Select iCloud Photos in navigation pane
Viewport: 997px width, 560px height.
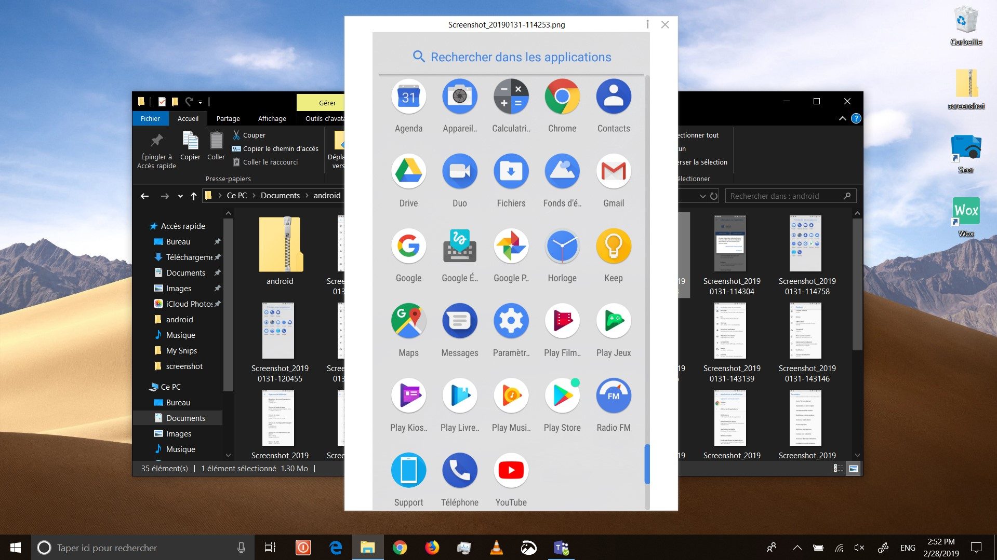pyautogui.click(x=189, y=304)
